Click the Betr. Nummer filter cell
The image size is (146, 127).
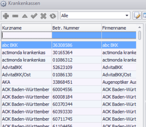coord(77,35)
